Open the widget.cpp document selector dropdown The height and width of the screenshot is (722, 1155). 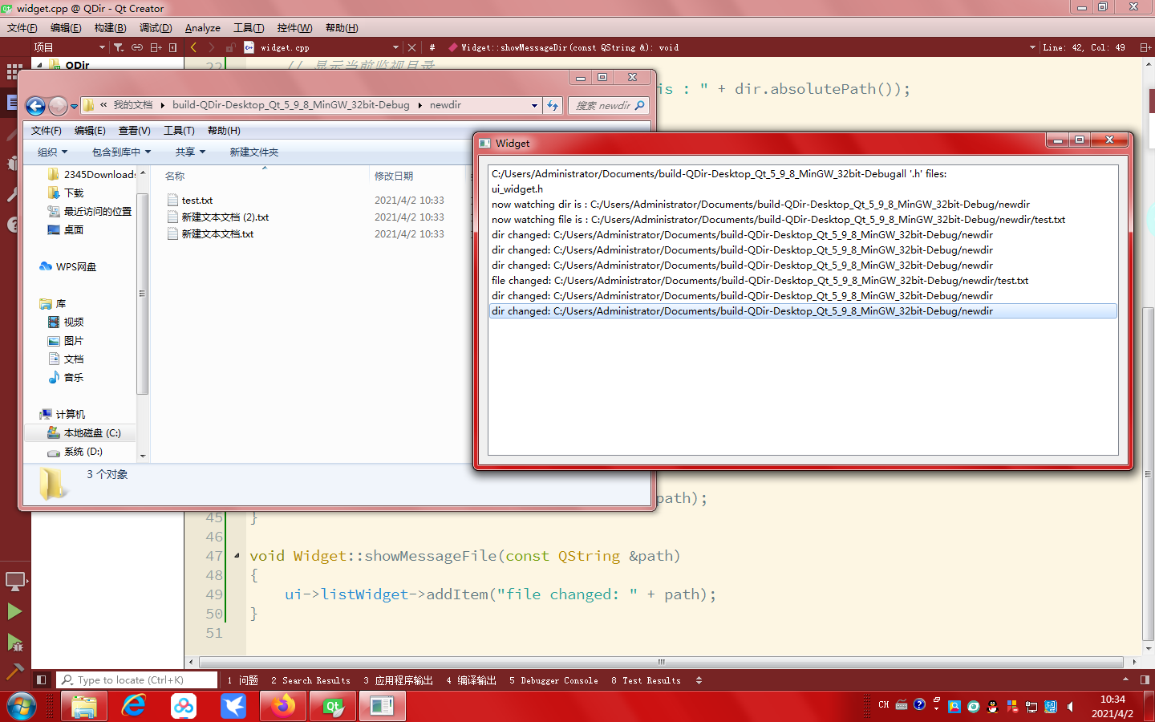click(395, 47)
